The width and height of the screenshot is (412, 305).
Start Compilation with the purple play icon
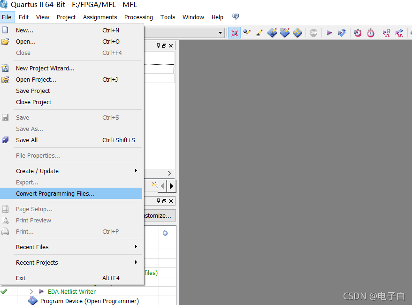click(x=329, y=33)
